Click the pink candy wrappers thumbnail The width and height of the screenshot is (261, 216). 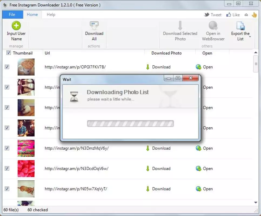point(26,148)
